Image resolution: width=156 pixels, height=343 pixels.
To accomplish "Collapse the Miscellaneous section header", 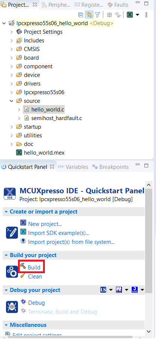I will click(6, 325).
